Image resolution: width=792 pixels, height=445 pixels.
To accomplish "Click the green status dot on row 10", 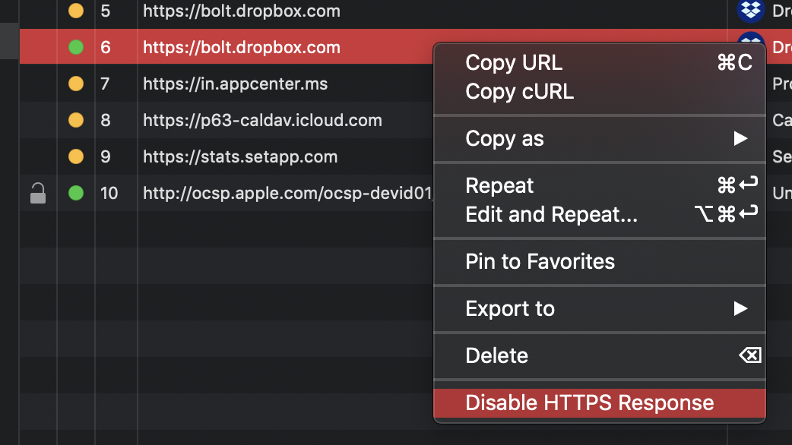I will click(76, 193).
